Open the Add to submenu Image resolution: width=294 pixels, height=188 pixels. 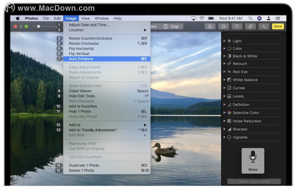point(107,125)
